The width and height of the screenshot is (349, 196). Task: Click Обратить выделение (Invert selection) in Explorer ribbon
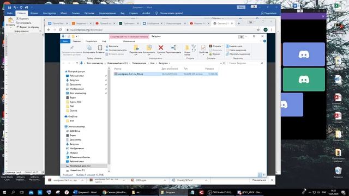(238, 54)
